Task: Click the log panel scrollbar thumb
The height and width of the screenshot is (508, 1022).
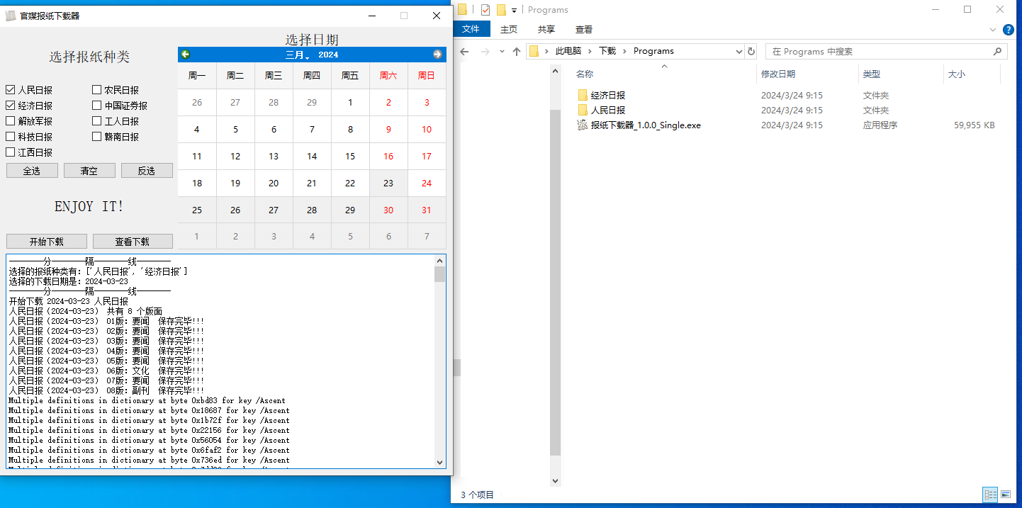Action: click(439, 274)
